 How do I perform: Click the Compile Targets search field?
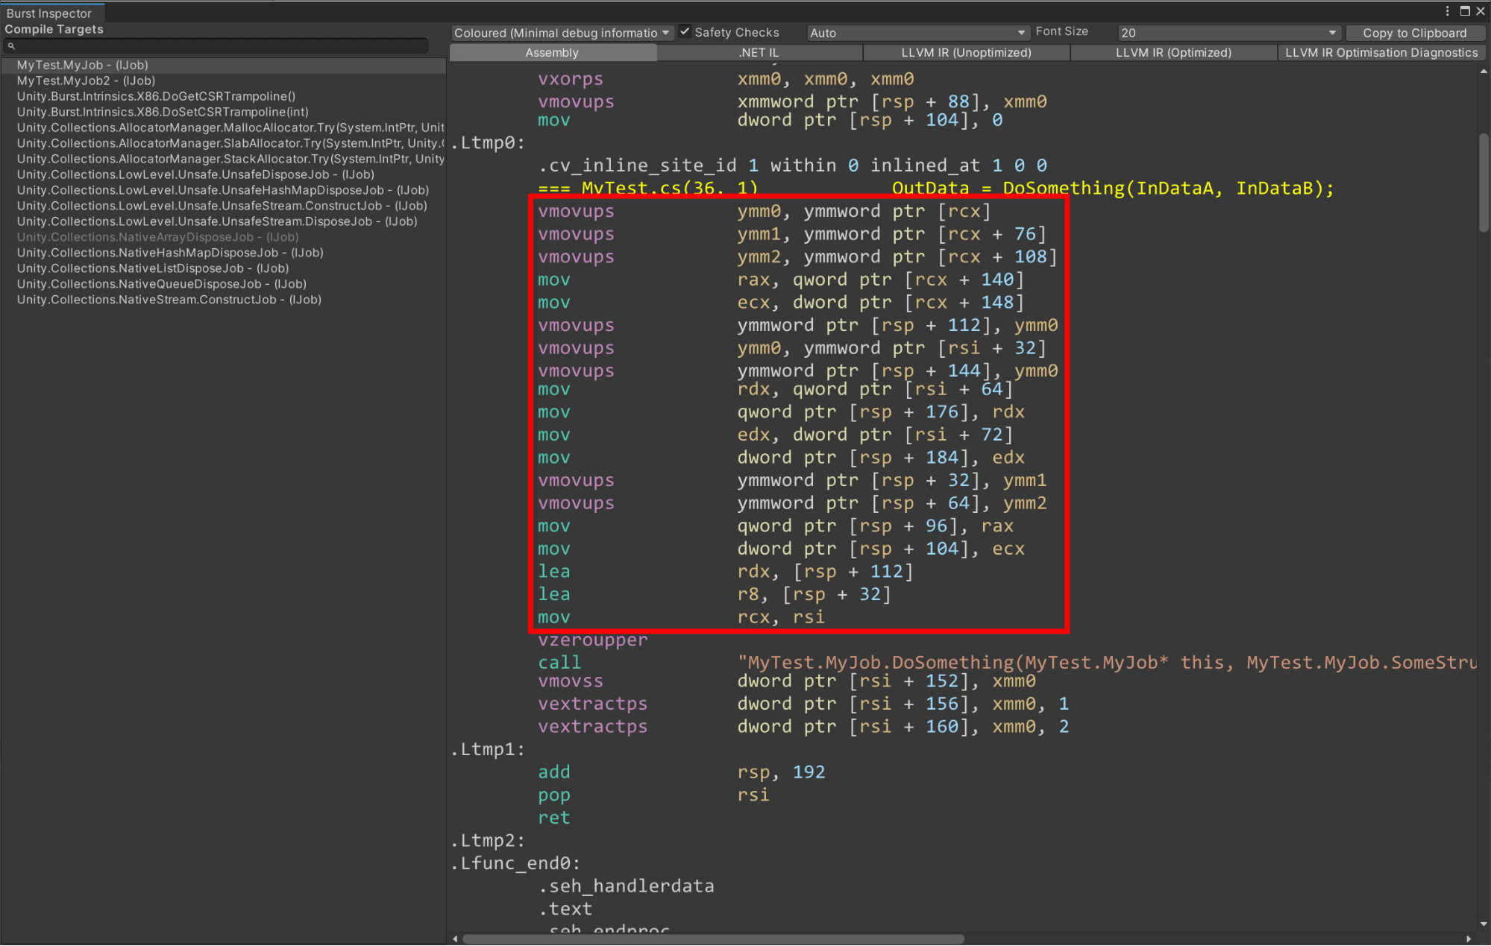click(216, 46)
